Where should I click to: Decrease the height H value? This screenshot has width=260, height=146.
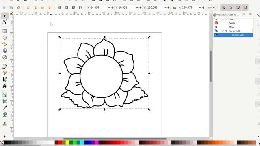coord(200,8)
